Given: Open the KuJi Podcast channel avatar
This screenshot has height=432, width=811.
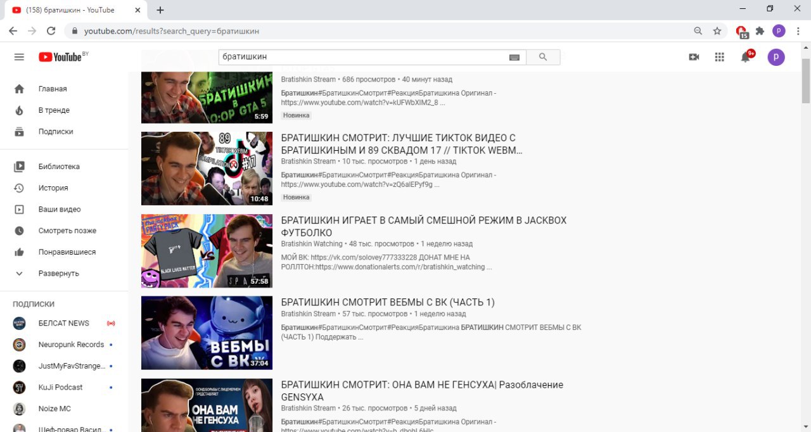Looking at the screenshot, I should 20,387.
